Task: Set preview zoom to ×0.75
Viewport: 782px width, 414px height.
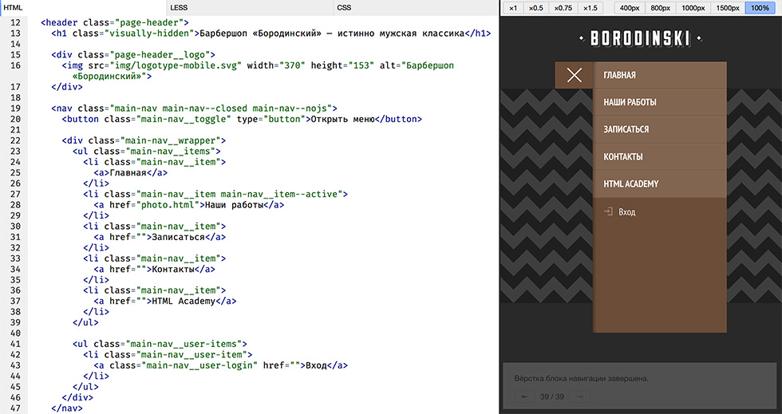Action: point(563,8)
